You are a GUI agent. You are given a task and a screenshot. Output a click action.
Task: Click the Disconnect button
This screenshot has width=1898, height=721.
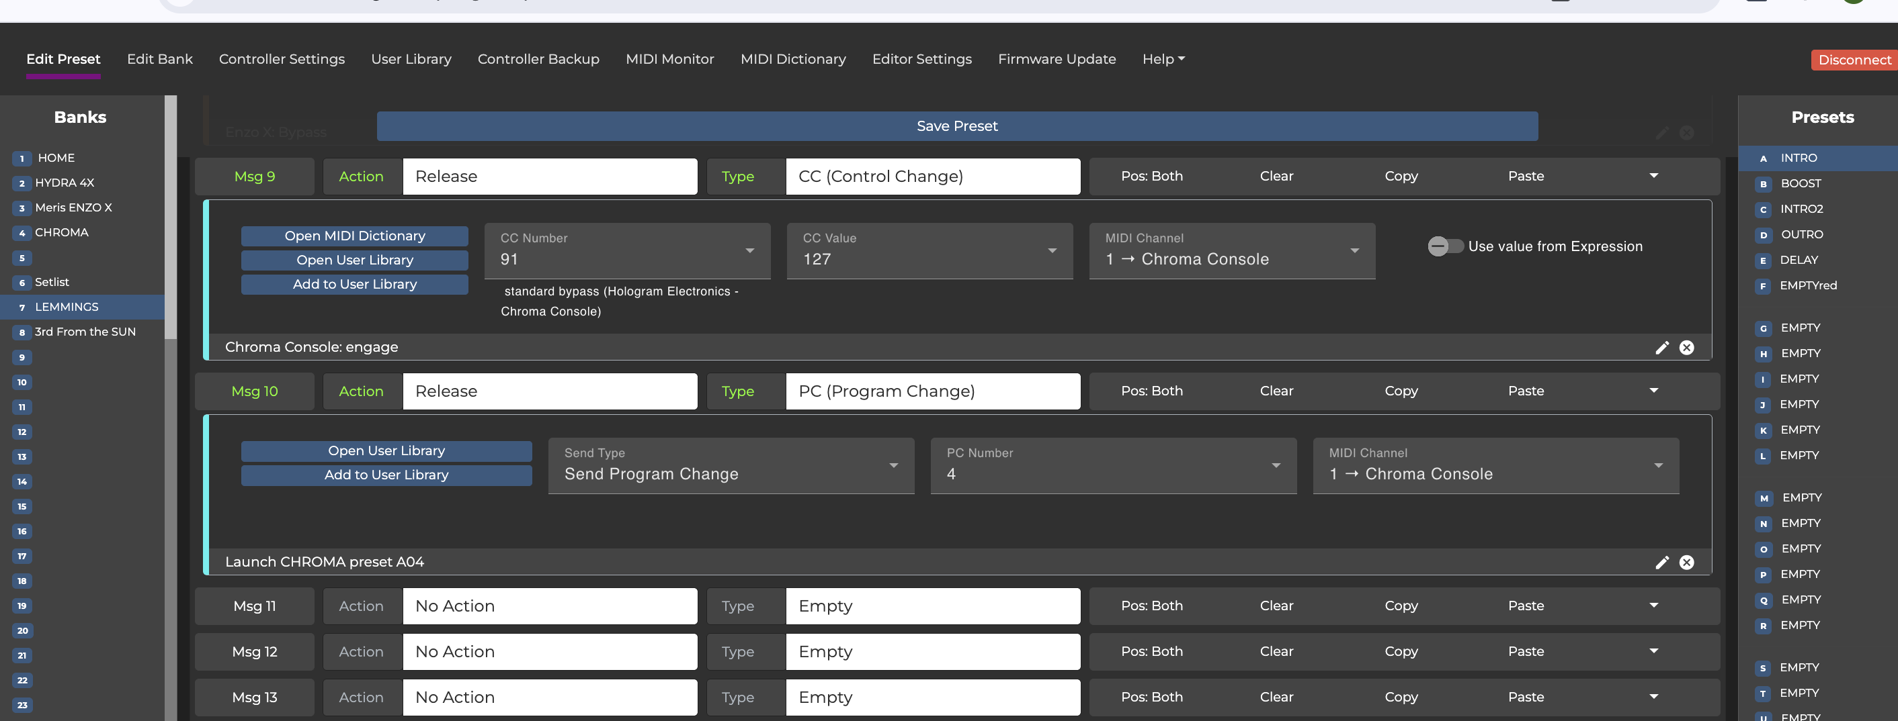(1854, 60)
